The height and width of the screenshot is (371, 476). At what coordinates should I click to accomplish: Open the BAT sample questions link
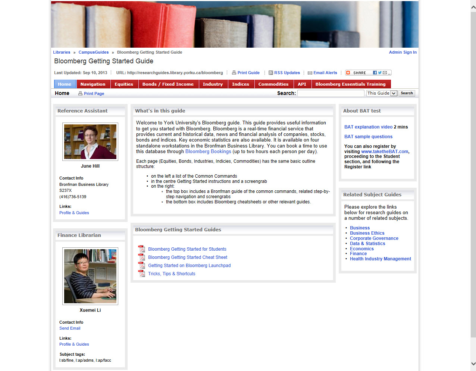tap(368, 137)
